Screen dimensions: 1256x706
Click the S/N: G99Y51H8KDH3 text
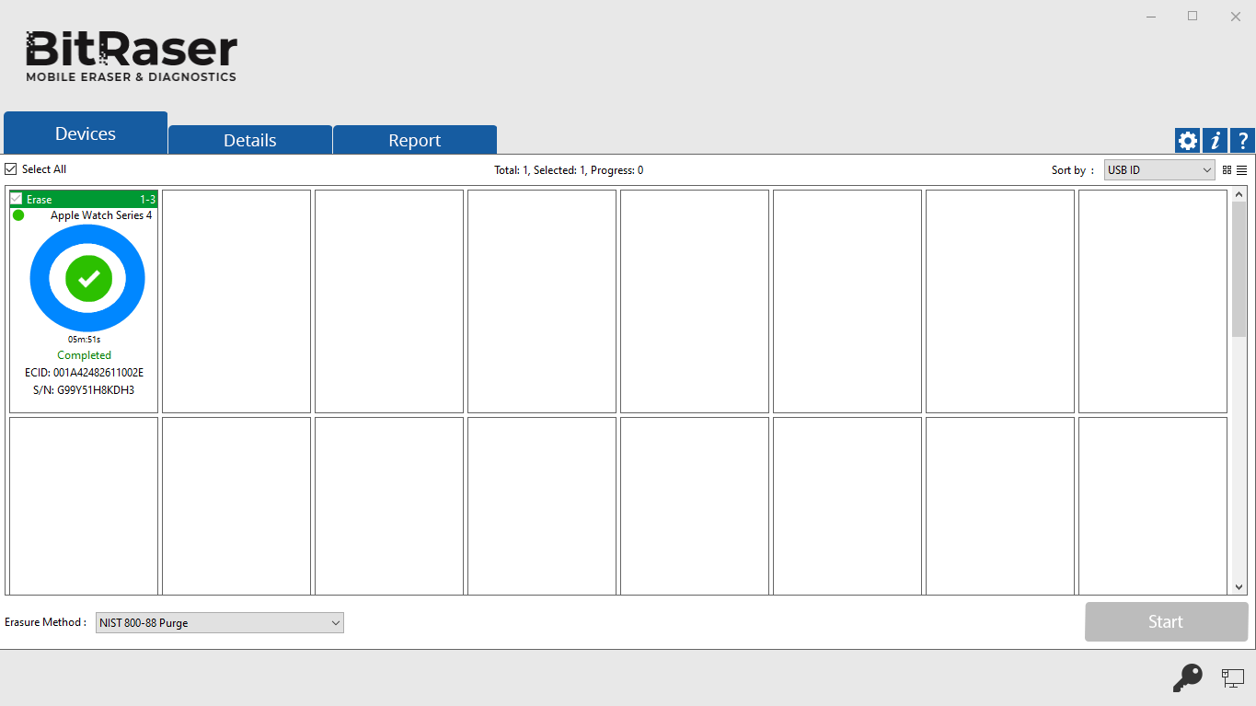click(84, 390)
